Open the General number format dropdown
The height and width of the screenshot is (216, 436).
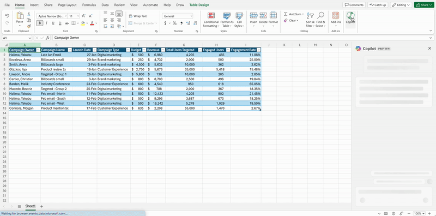(191, 16)
